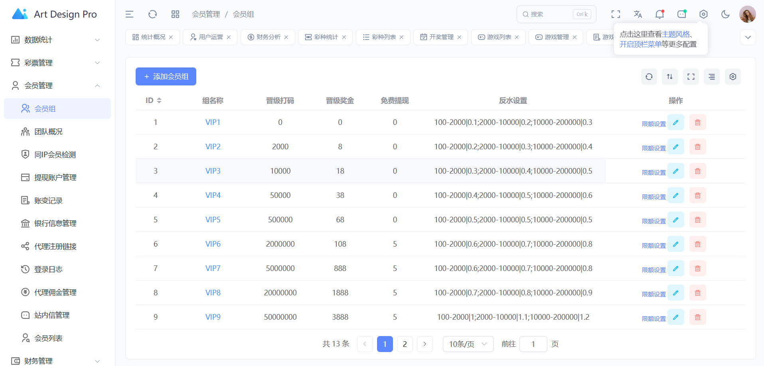
Task: Open the tab list dropdown chevron
Action: [748, 37]
